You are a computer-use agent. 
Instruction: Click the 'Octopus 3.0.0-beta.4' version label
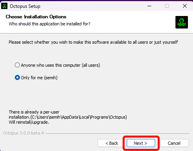[23, 133]
